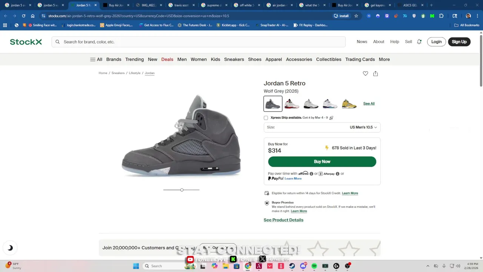The width and height of the screenshot is (483, 272).
Task: Open the Deals navigation item
Action: tap(167, 59)
